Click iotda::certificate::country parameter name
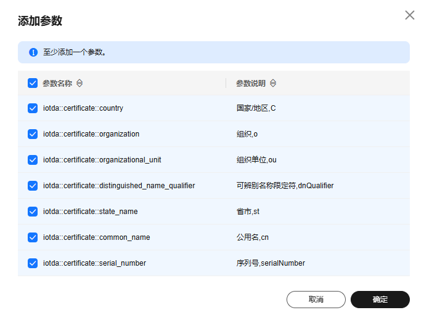Image resolution: width=424 pixels, height=318 pixels. (83, 108)
